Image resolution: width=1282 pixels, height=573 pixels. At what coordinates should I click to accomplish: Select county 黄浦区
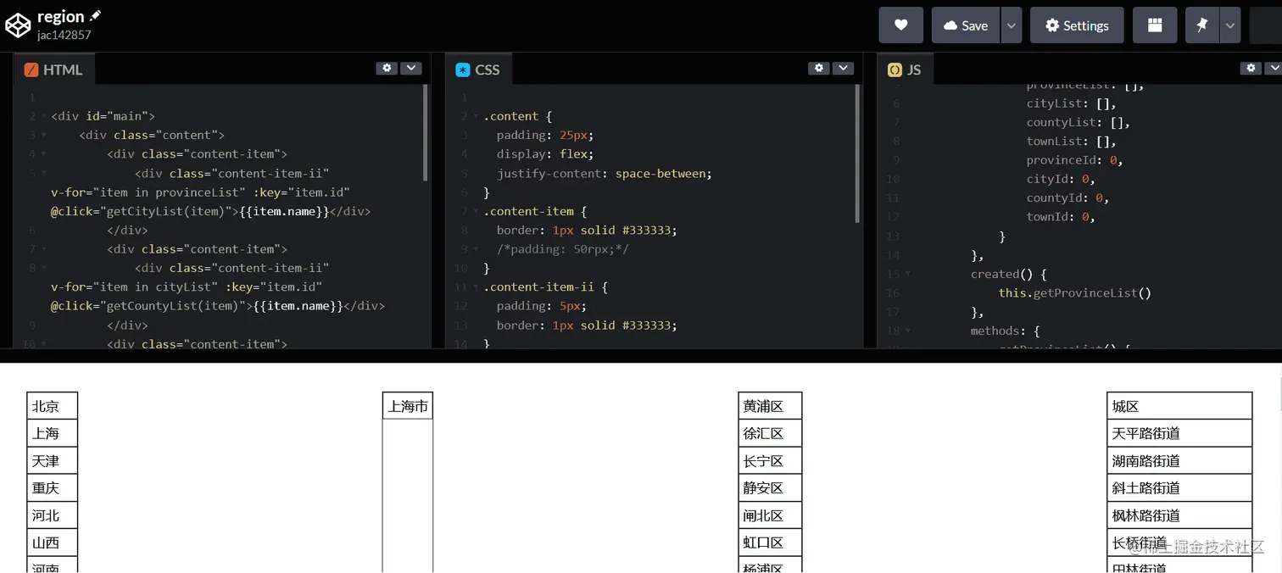point(770,406)
